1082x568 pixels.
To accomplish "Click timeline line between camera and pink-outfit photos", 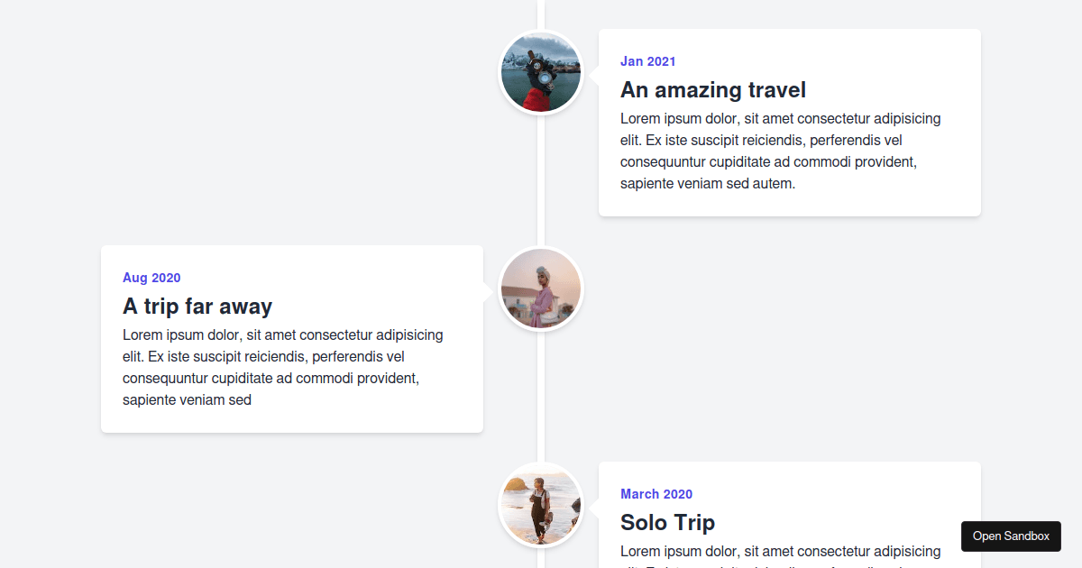I will pyautogui.click(x=541, y=180).
